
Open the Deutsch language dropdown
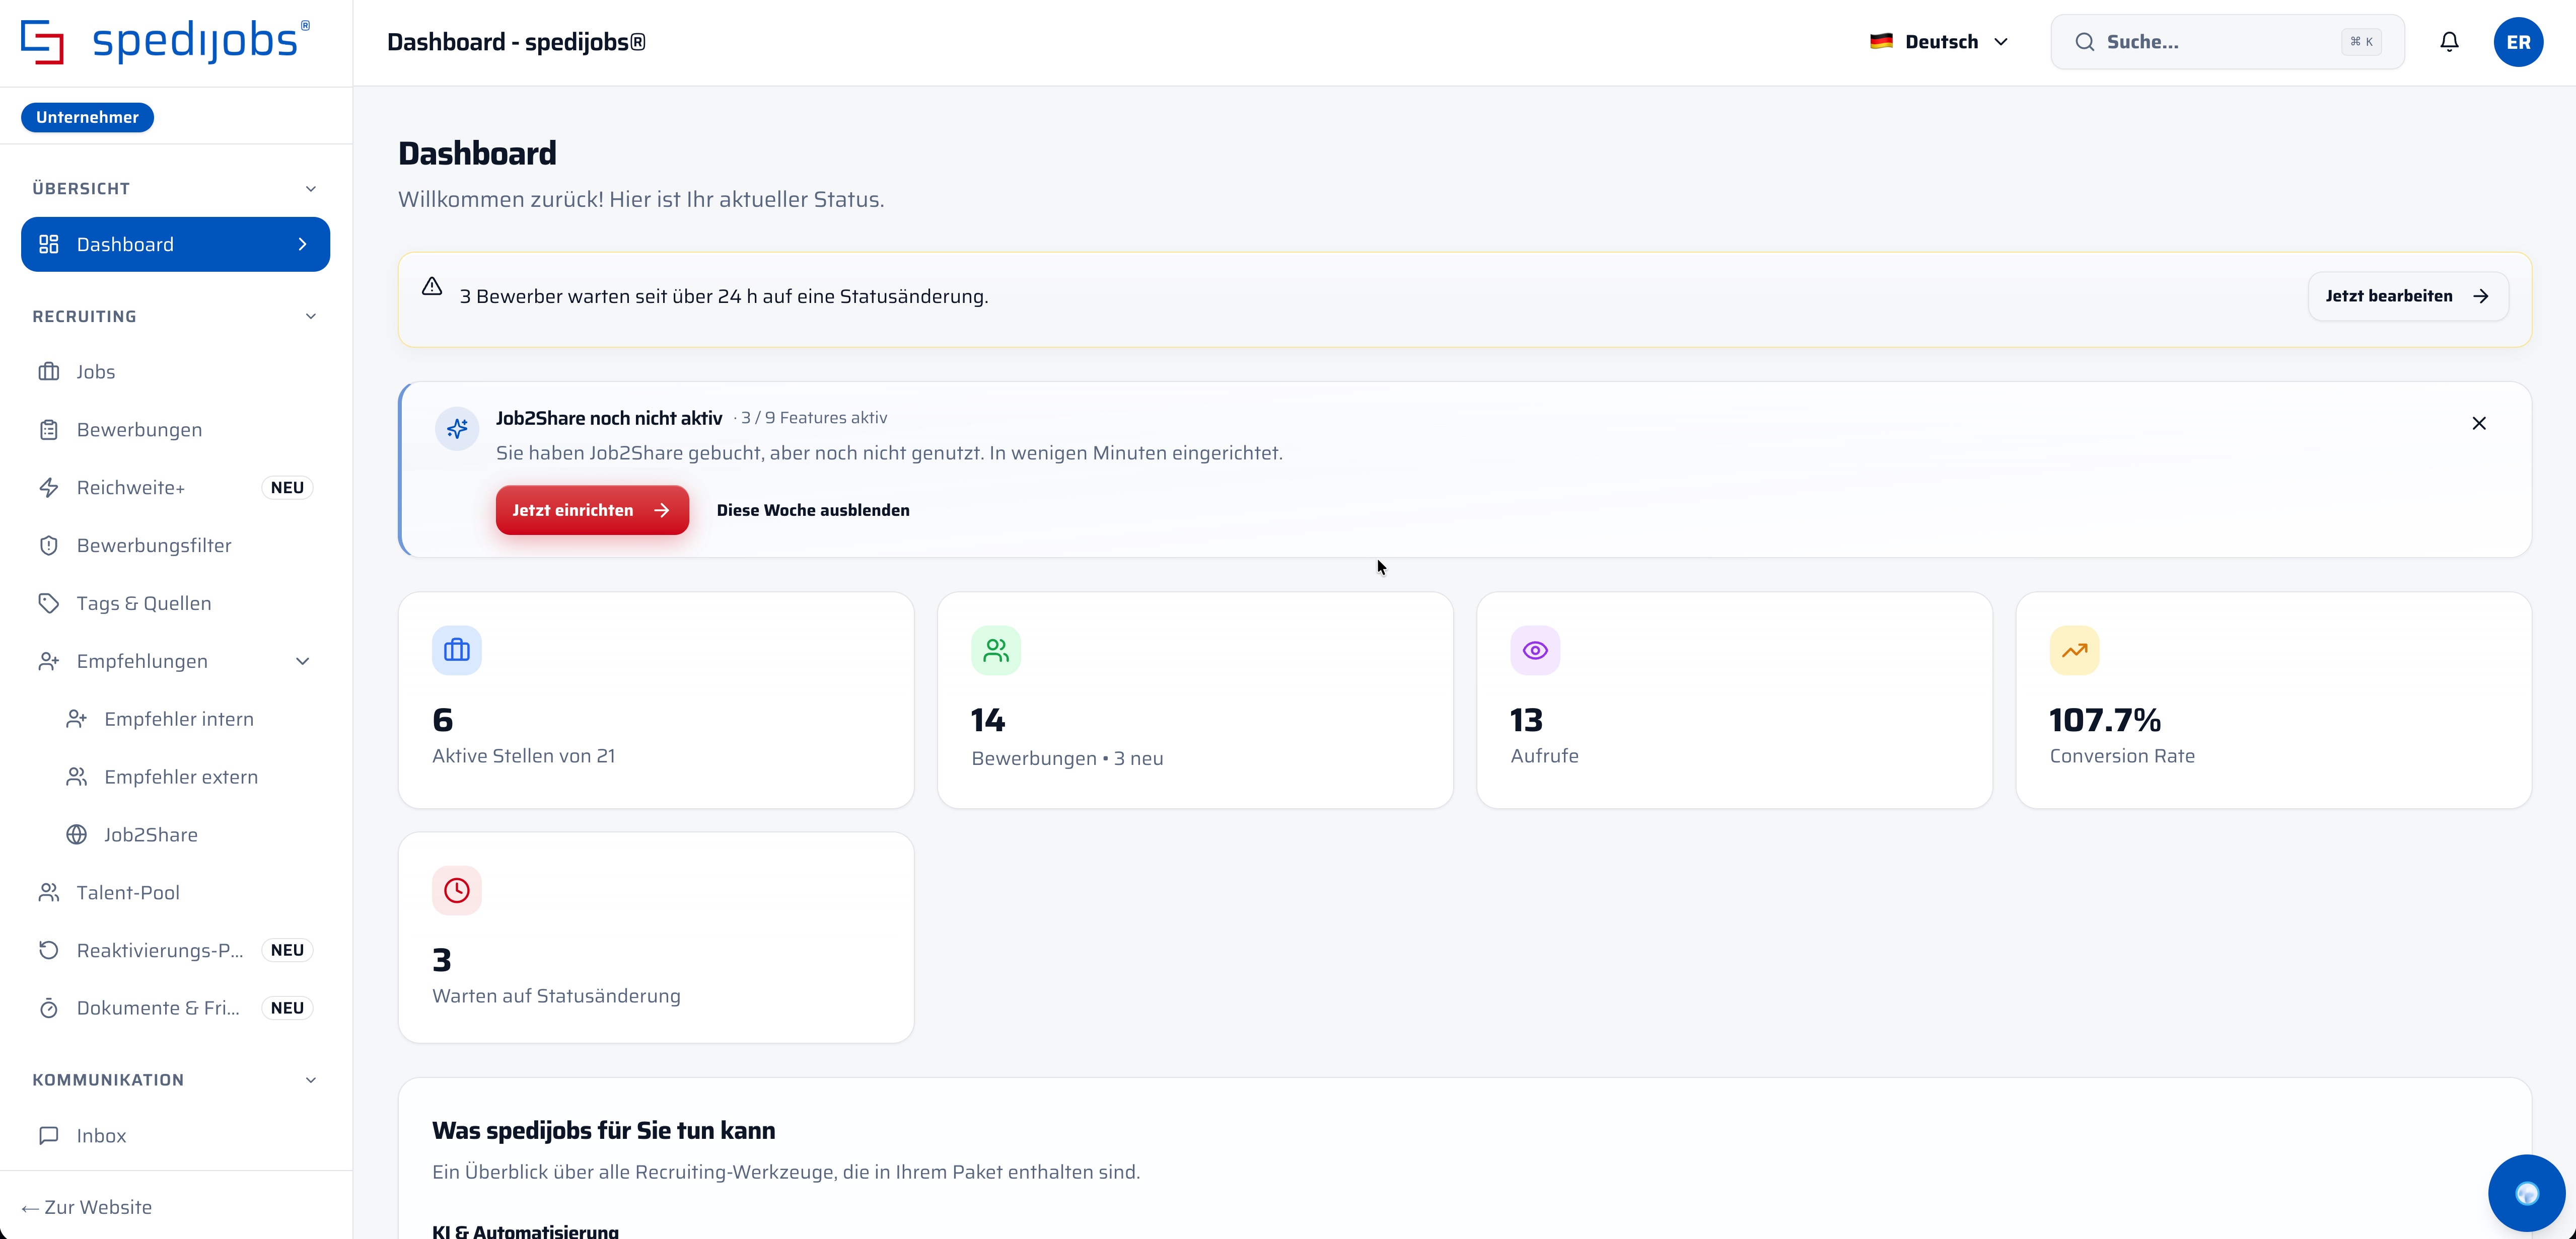(1939, 42)
